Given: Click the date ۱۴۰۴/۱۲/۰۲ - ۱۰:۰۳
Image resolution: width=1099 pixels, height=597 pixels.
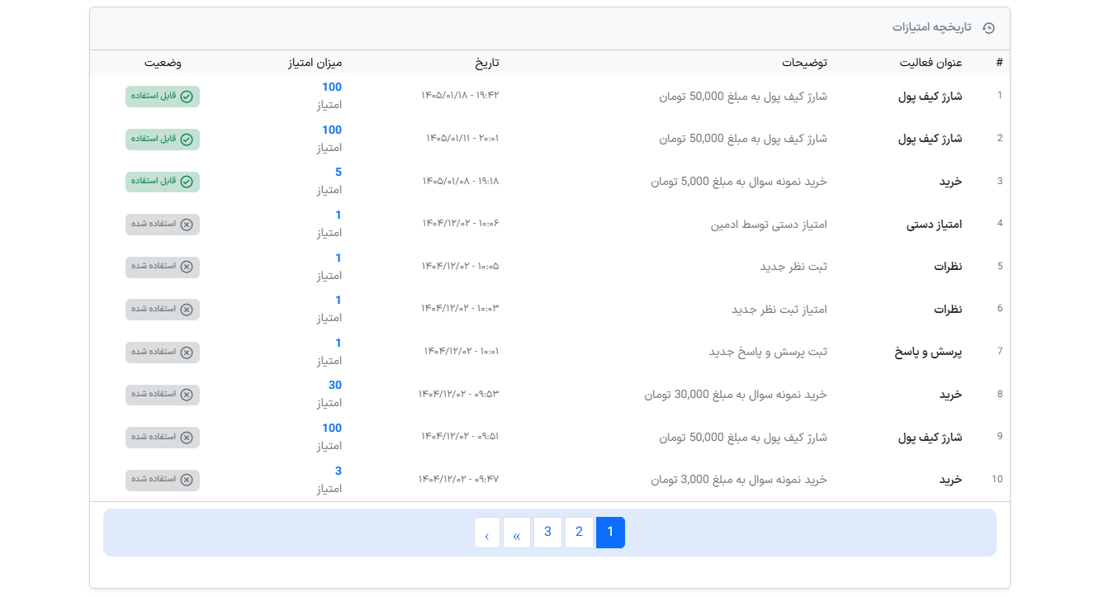Looking at the screenshot, I should tap(461, 308).
